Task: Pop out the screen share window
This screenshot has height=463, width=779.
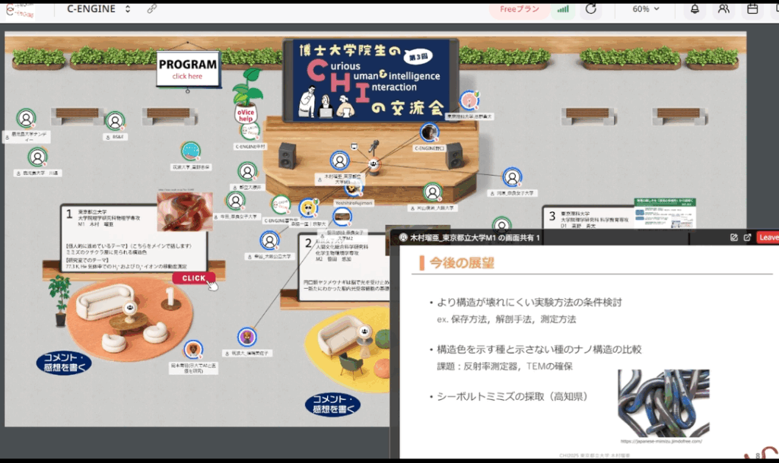Action: (747, 237)
